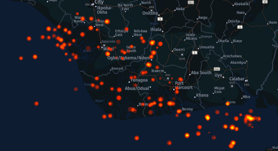Select the Yenagoa city label
Image resolution: width=278 pixels, height=151 pixels.
click(x=139, y=80)
